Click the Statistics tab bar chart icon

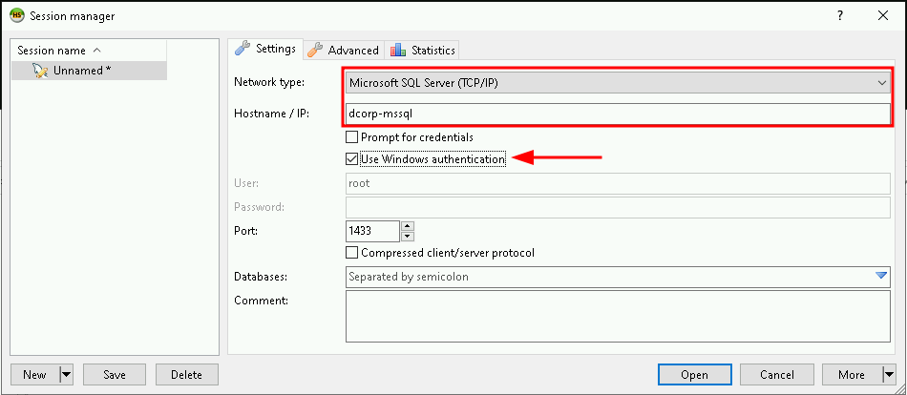click(x=397, y=50)
